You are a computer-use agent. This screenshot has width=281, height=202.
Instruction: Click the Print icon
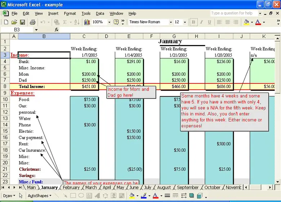32,22
